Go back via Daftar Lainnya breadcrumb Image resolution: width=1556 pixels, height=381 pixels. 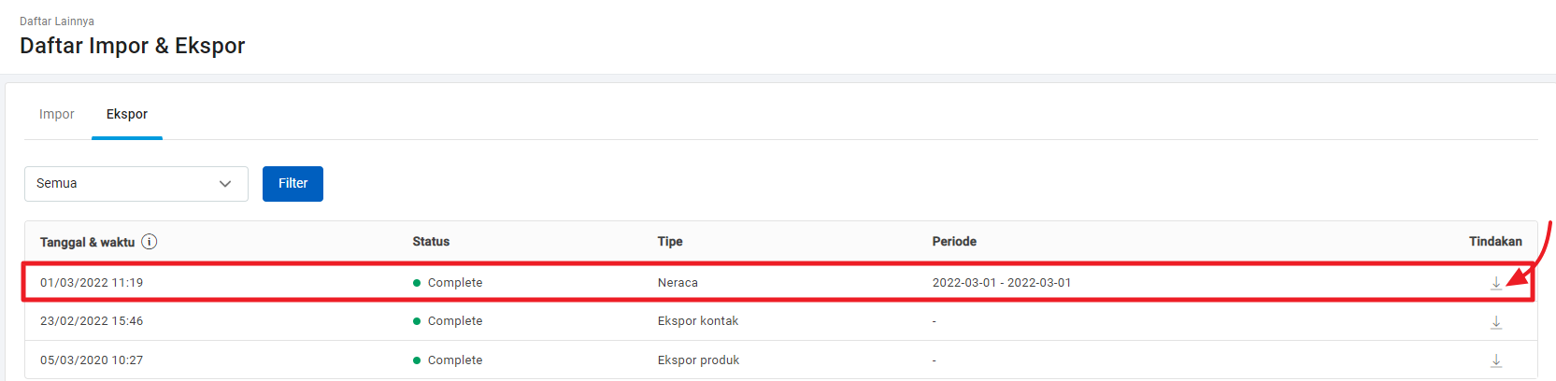tap(57, 21)
